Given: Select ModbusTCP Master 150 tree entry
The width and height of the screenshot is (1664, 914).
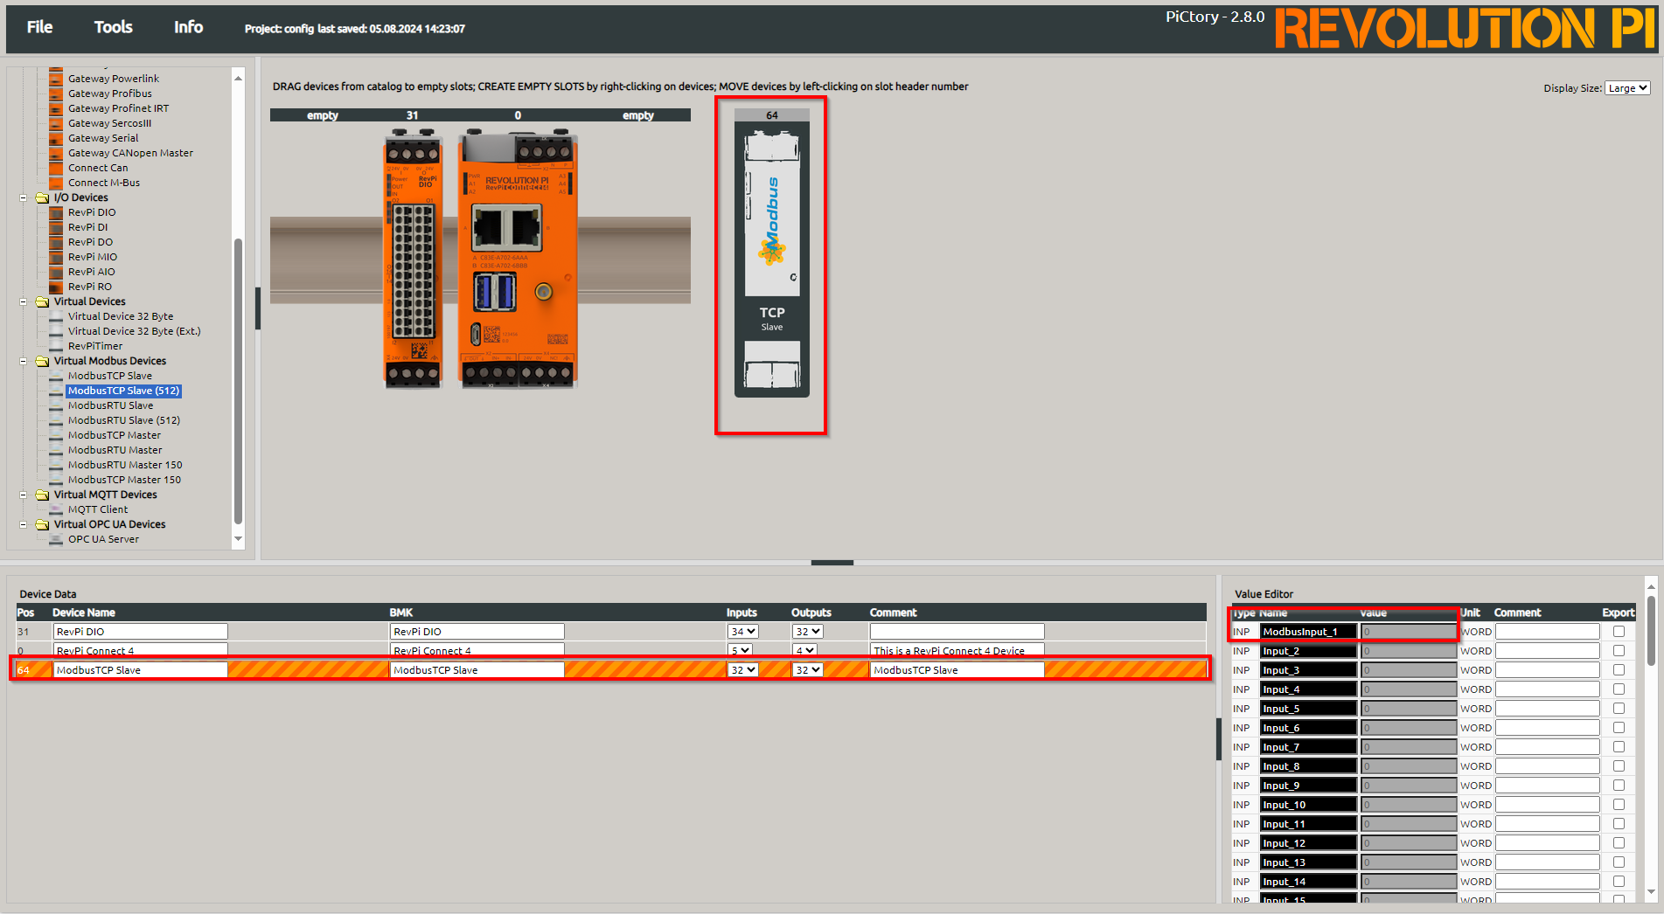Looking at the screenshot, I should coord(124,480).
